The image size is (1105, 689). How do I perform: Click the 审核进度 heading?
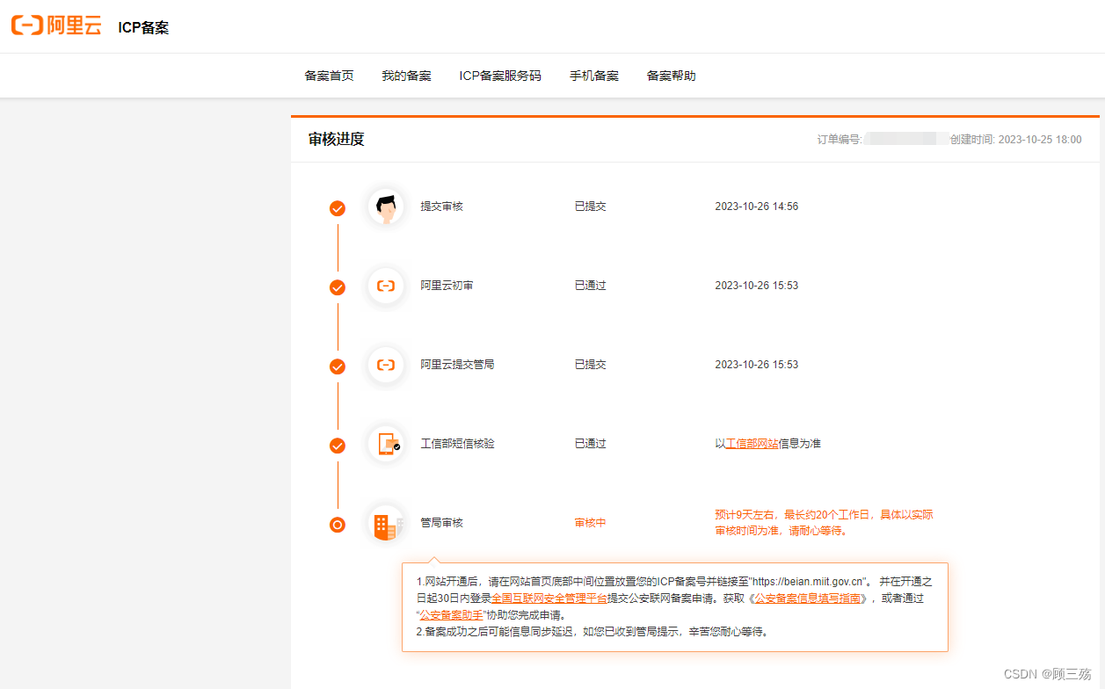click(x=336, y=140)
